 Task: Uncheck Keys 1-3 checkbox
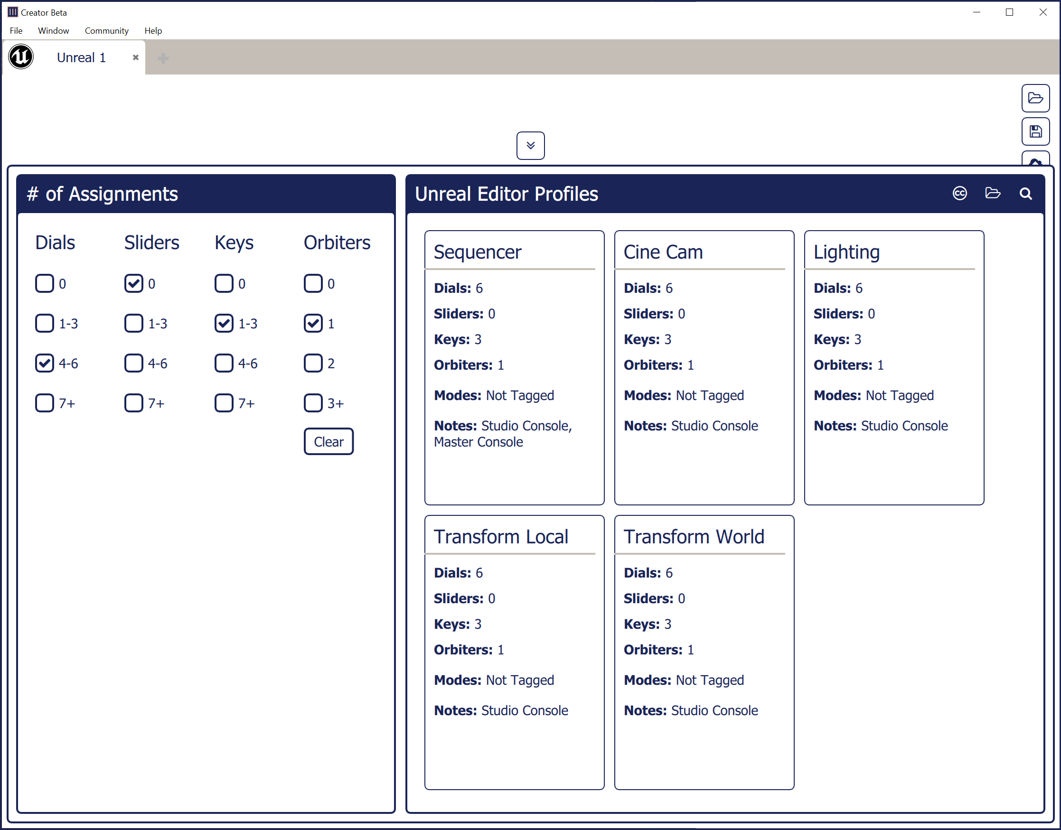point(224,323)
